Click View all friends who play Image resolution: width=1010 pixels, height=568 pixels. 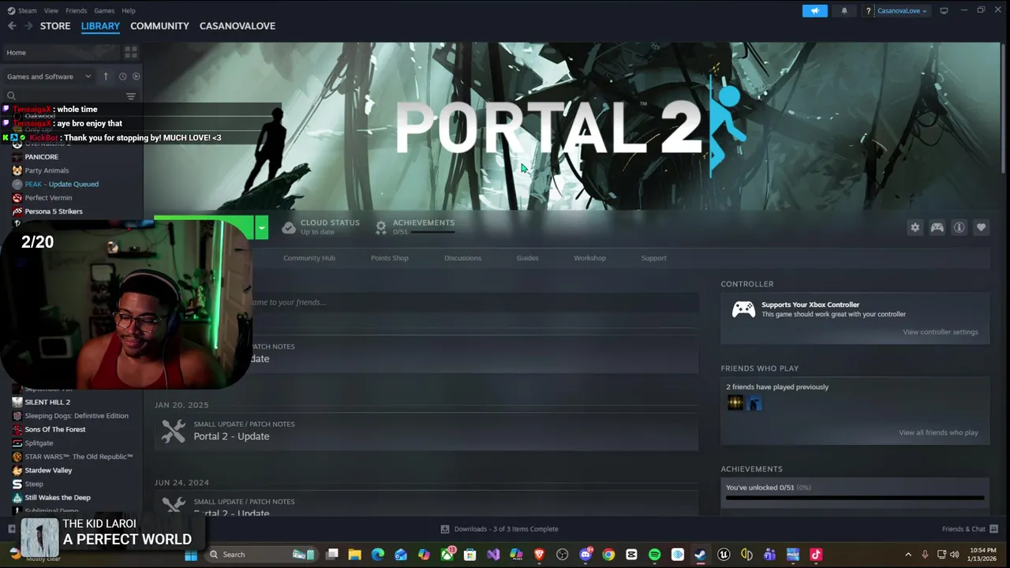(x=938, y=433)
